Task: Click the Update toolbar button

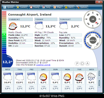Action: [x=9, y=7]
